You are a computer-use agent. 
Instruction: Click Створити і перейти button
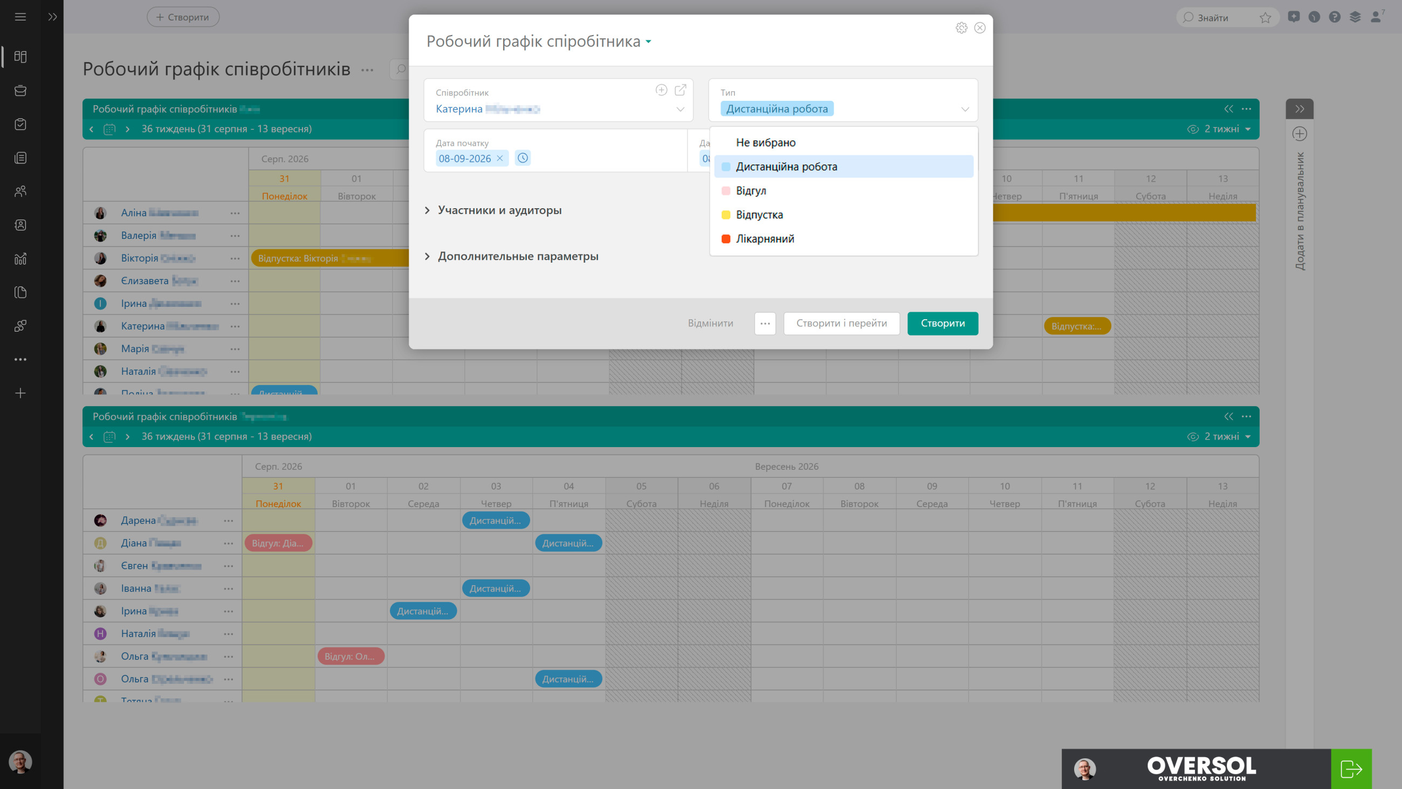pos(841,323)
